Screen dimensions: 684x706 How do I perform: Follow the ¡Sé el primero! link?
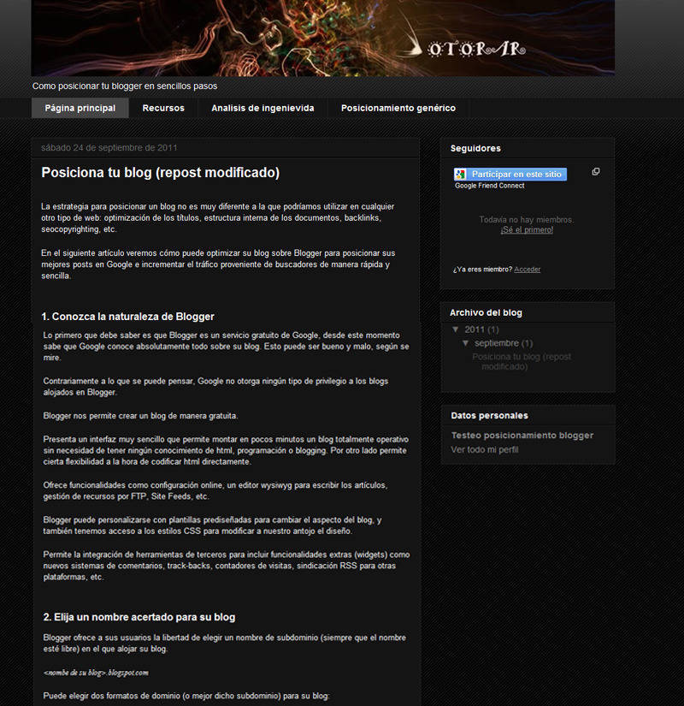pyautogui.click(x=527, y=230)
